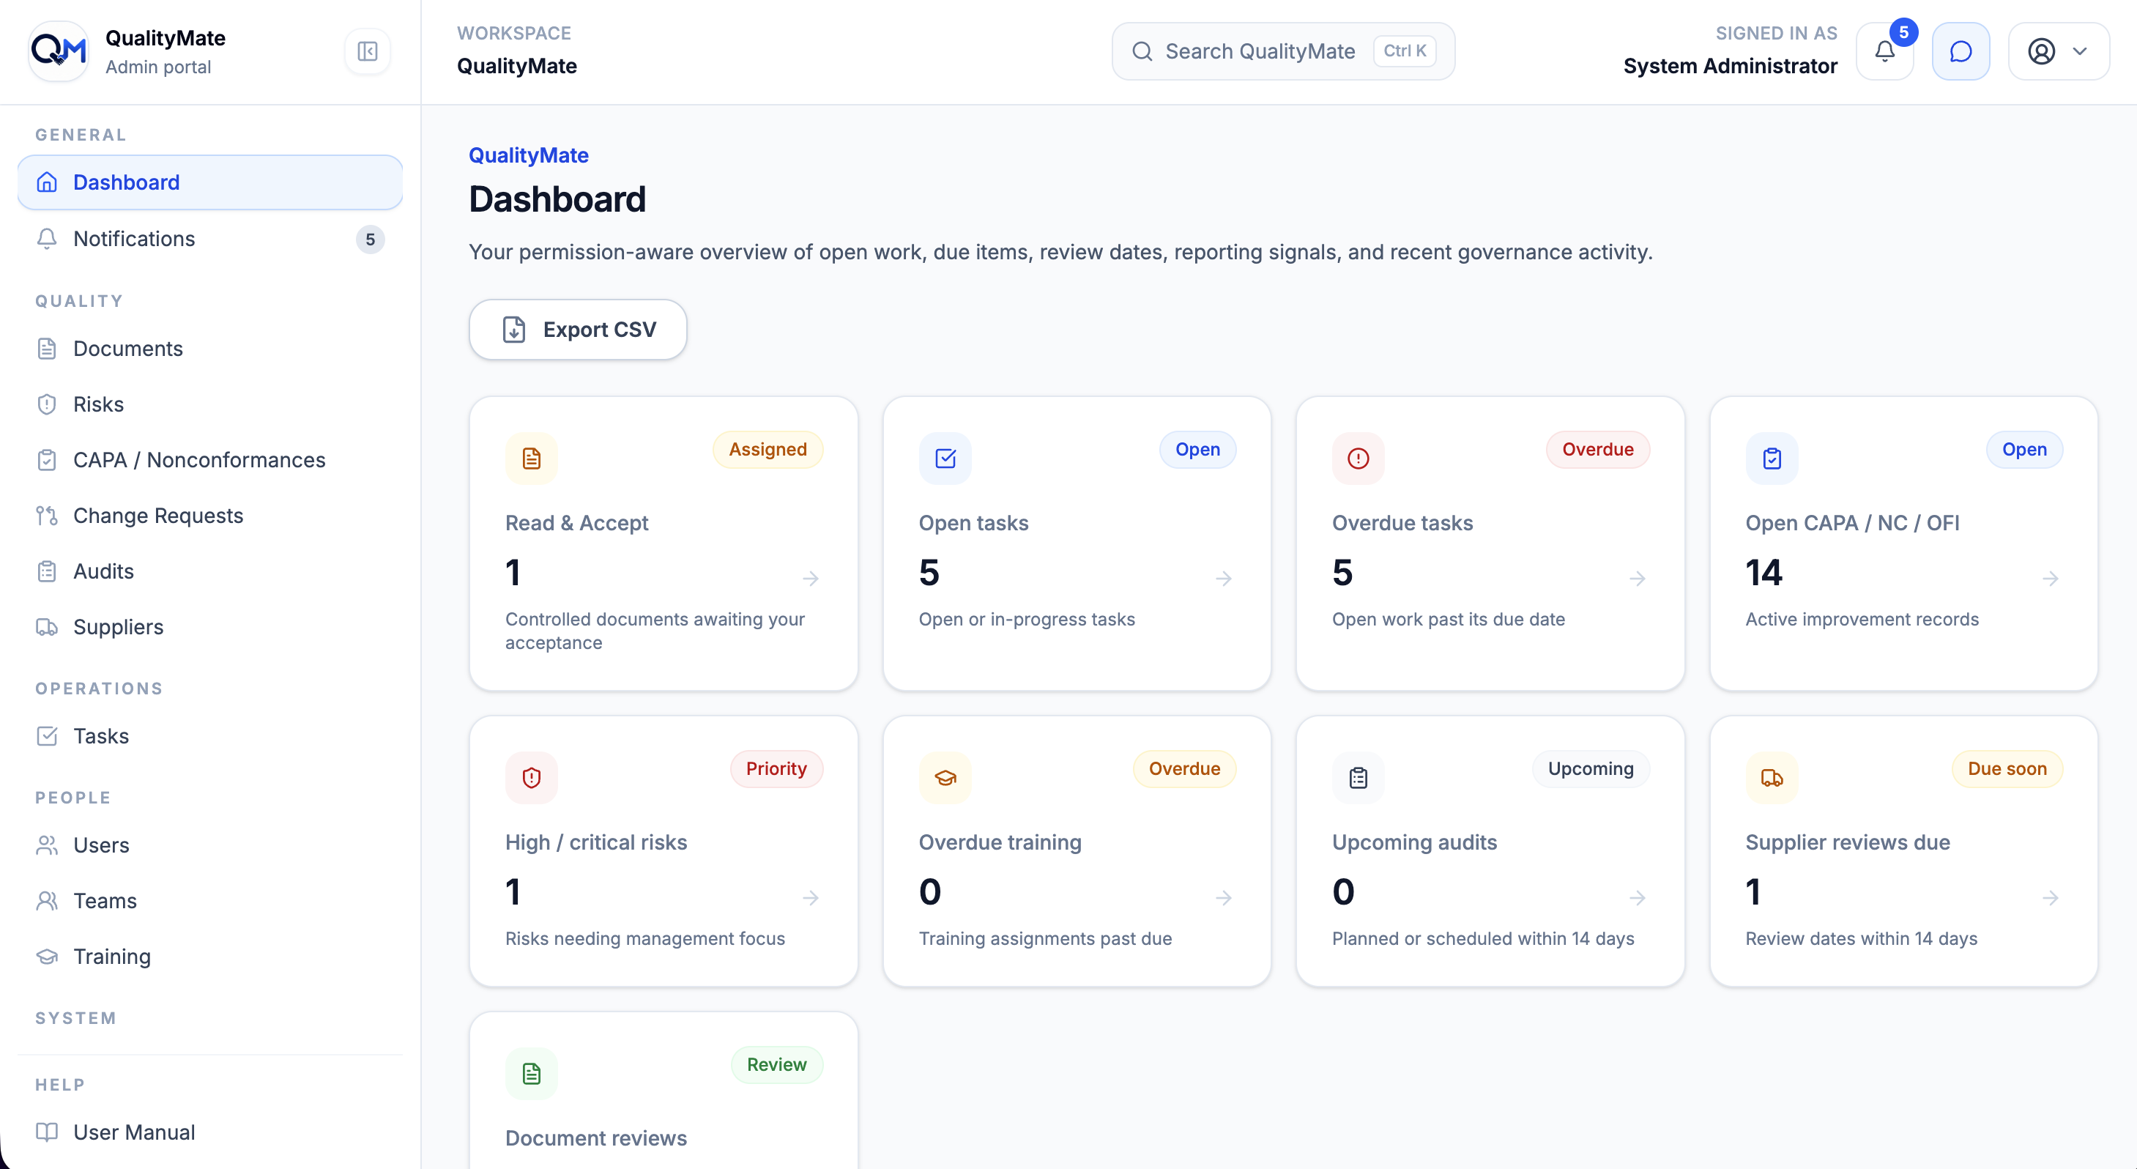Viewport: 2137px width, 1169px height.
Task: Follow the High / critical risks arrow
Action: tap(811, 898)
